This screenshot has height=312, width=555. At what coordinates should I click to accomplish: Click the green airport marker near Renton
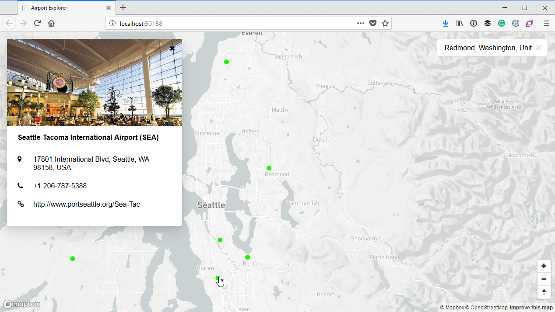click(247, 257)
